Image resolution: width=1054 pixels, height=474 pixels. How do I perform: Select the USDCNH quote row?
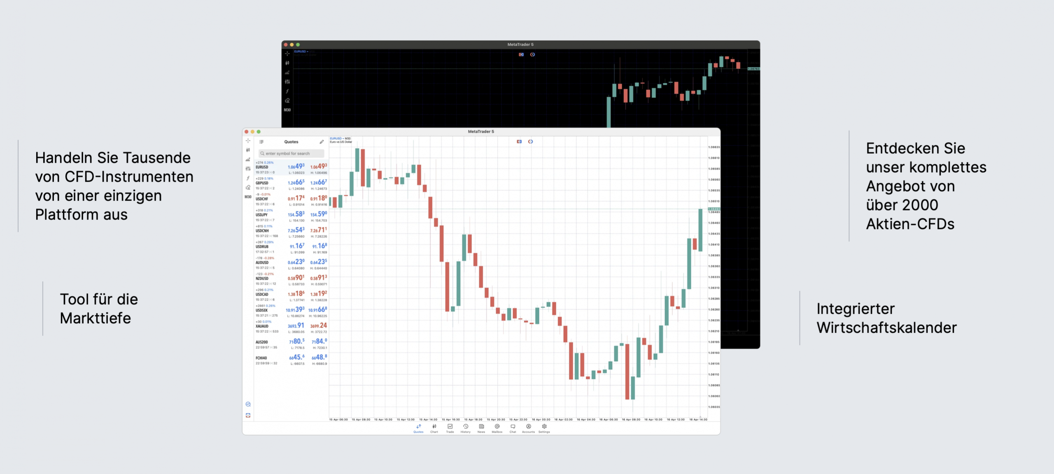291,231
